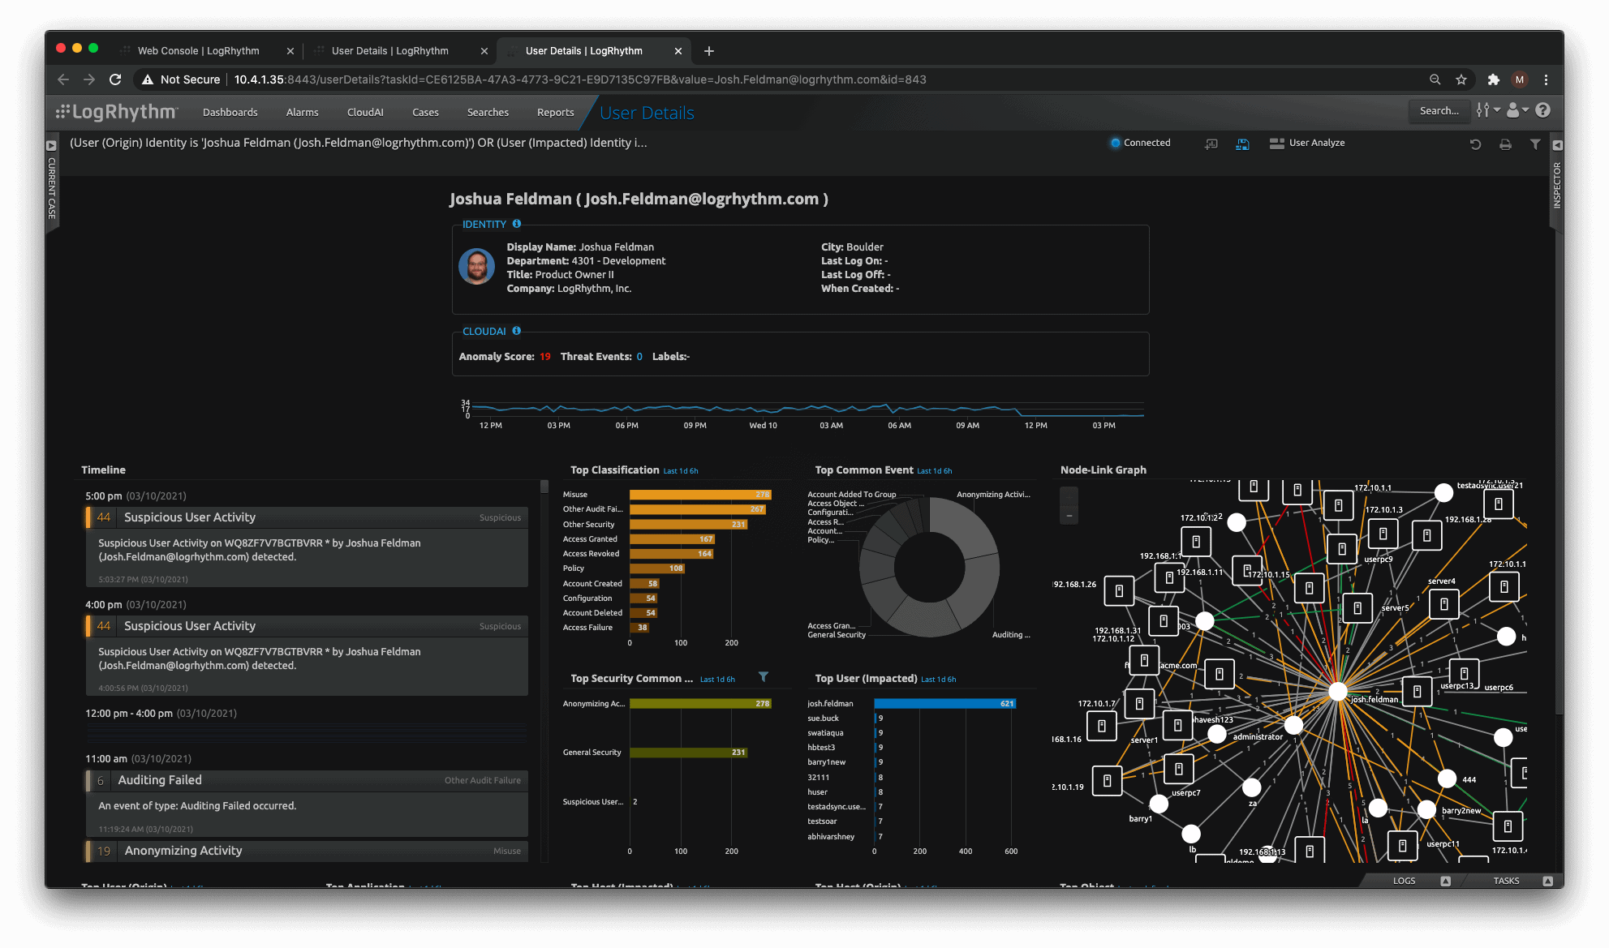This screenshot has height=948, width=1609.
Task: Expand the Logs bottom panel
Action: tap(1445, 881)
